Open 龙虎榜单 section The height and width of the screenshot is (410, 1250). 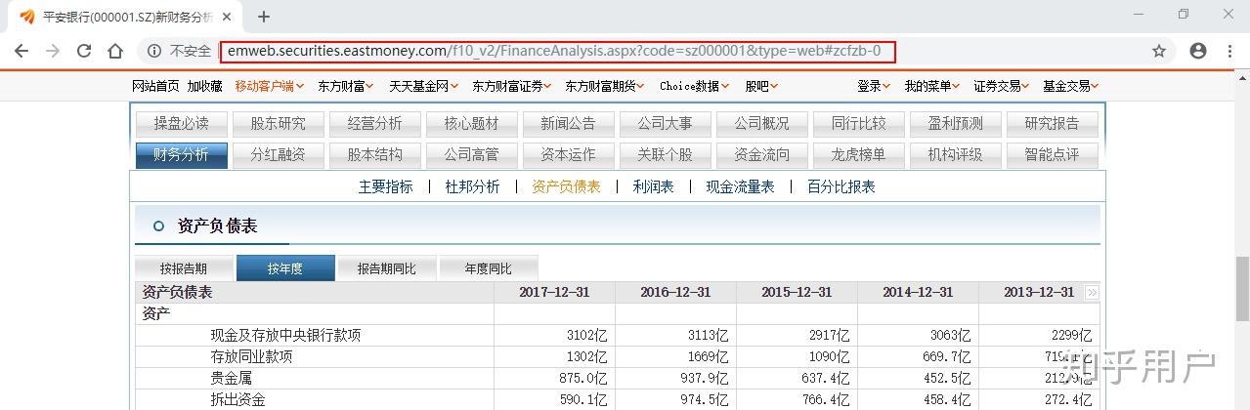coord(858,155)
